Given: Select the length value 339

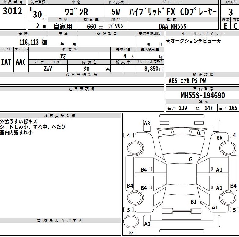Looking at the screenshot, I should tap(183, 108).
